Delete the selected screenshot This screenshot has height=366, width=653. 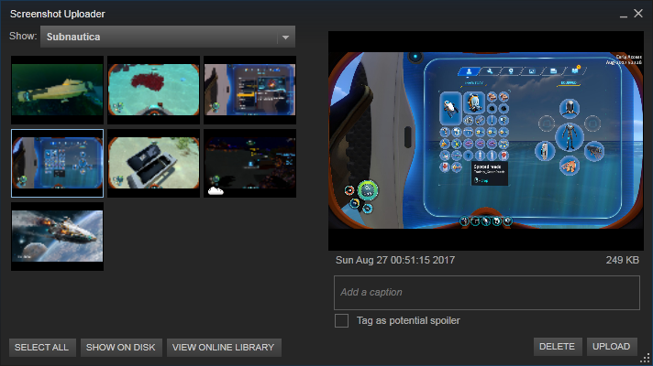(558, 347)
